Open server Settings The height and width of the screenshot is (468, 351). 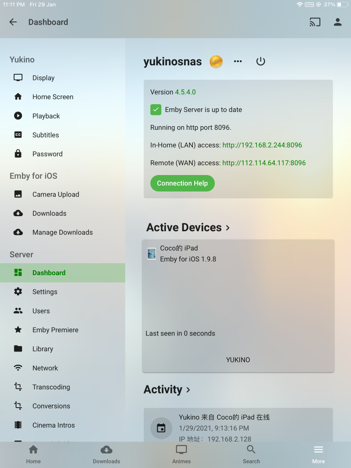(63, 292)
